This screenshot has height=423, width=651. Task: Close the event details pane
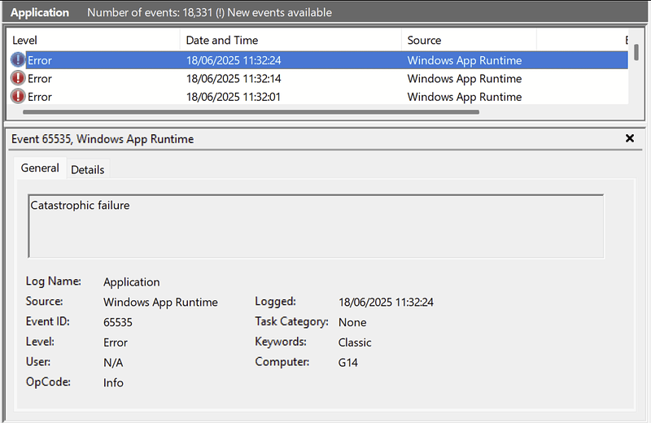(x=629, y=138)
